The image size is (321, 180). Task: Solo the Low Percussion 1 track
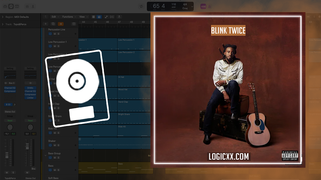[x=58, y=46]
